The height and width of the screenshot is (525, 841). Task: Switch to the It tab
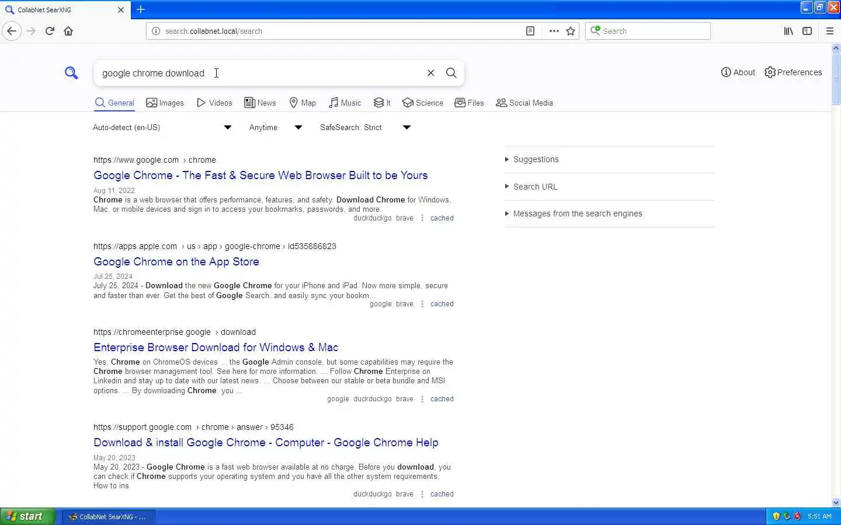coord(382,103)
